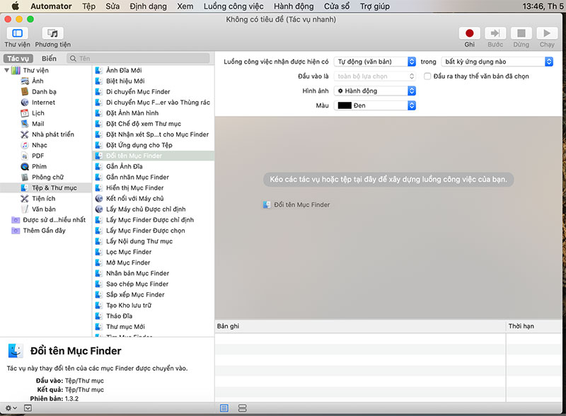This screenshot has width=566, height=416.
Task: Open the Trợ giúp menu
Action: 375,6
